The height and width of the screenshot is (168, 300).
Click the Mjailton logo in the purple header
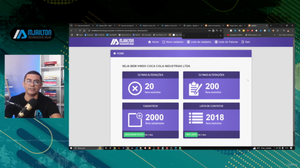click(x=122, y=42)
